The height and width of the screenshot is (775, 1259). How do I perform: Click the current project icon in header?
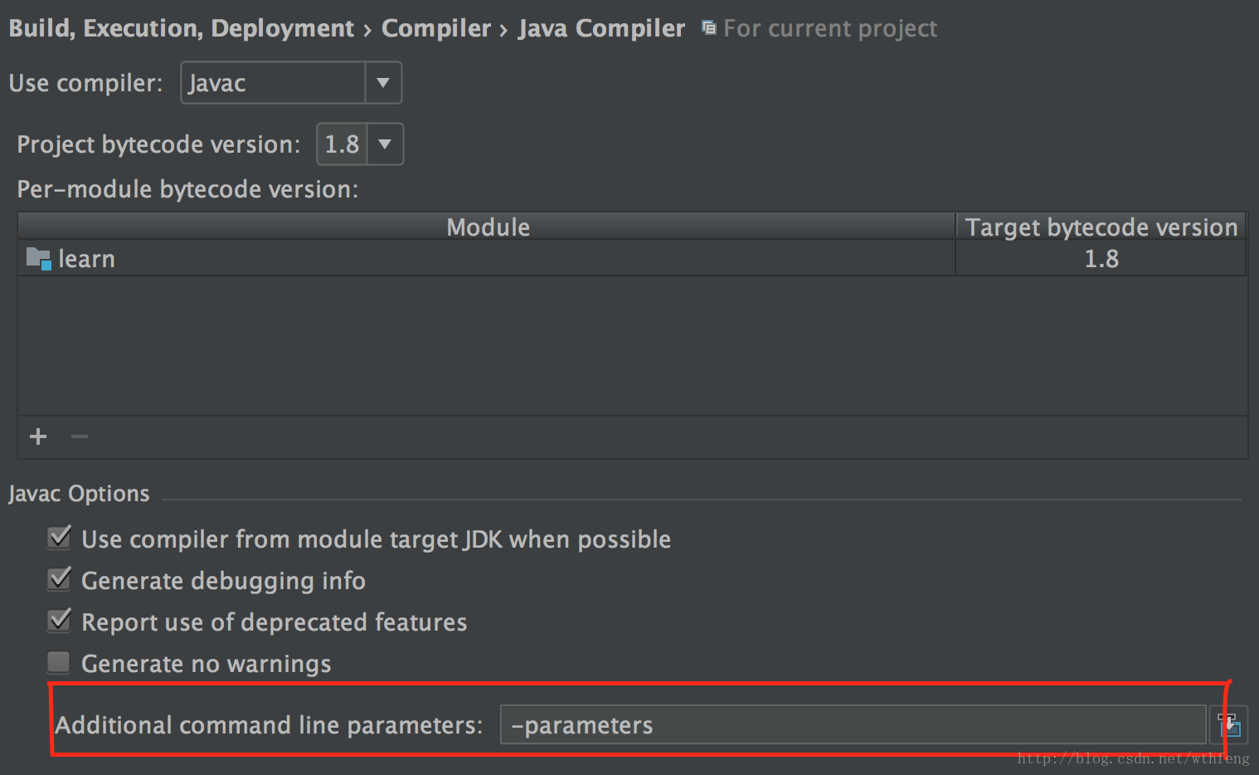[x=708, y=28]
